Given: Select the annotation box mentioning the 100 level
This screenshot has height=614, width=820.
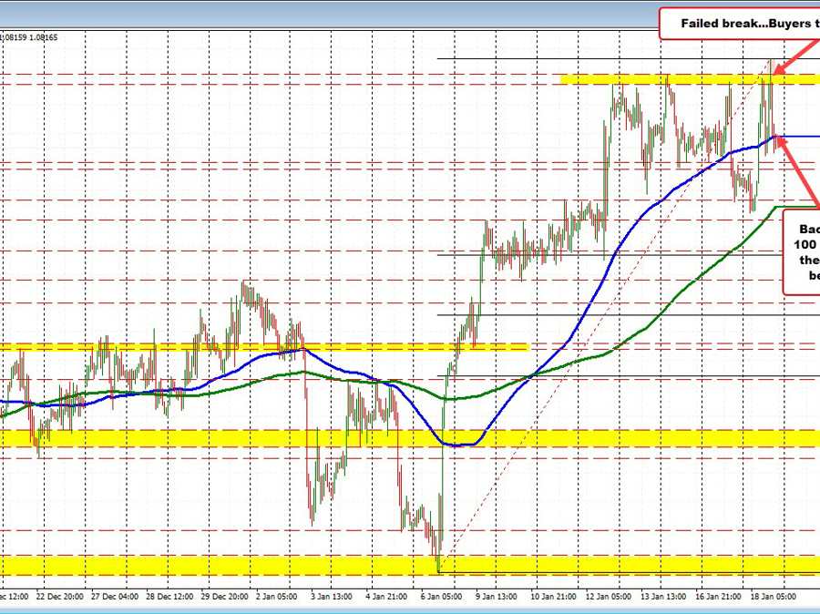Looking at the screenshot, I should 802,251.
